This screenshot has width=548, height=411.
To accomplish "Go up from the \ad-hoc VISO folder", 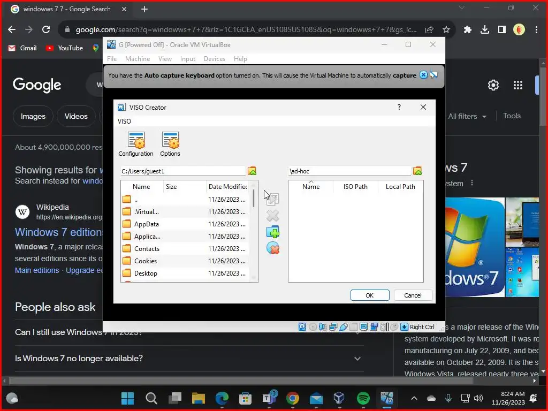I will [417, 171].
